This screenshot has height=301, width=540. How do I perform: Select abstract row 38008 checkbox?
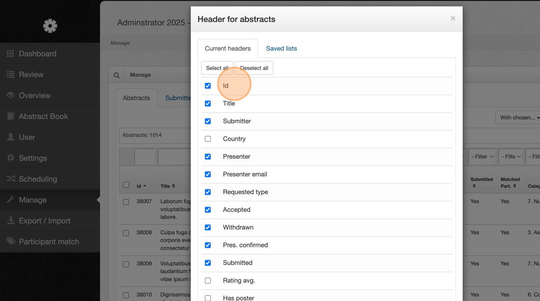126,233
